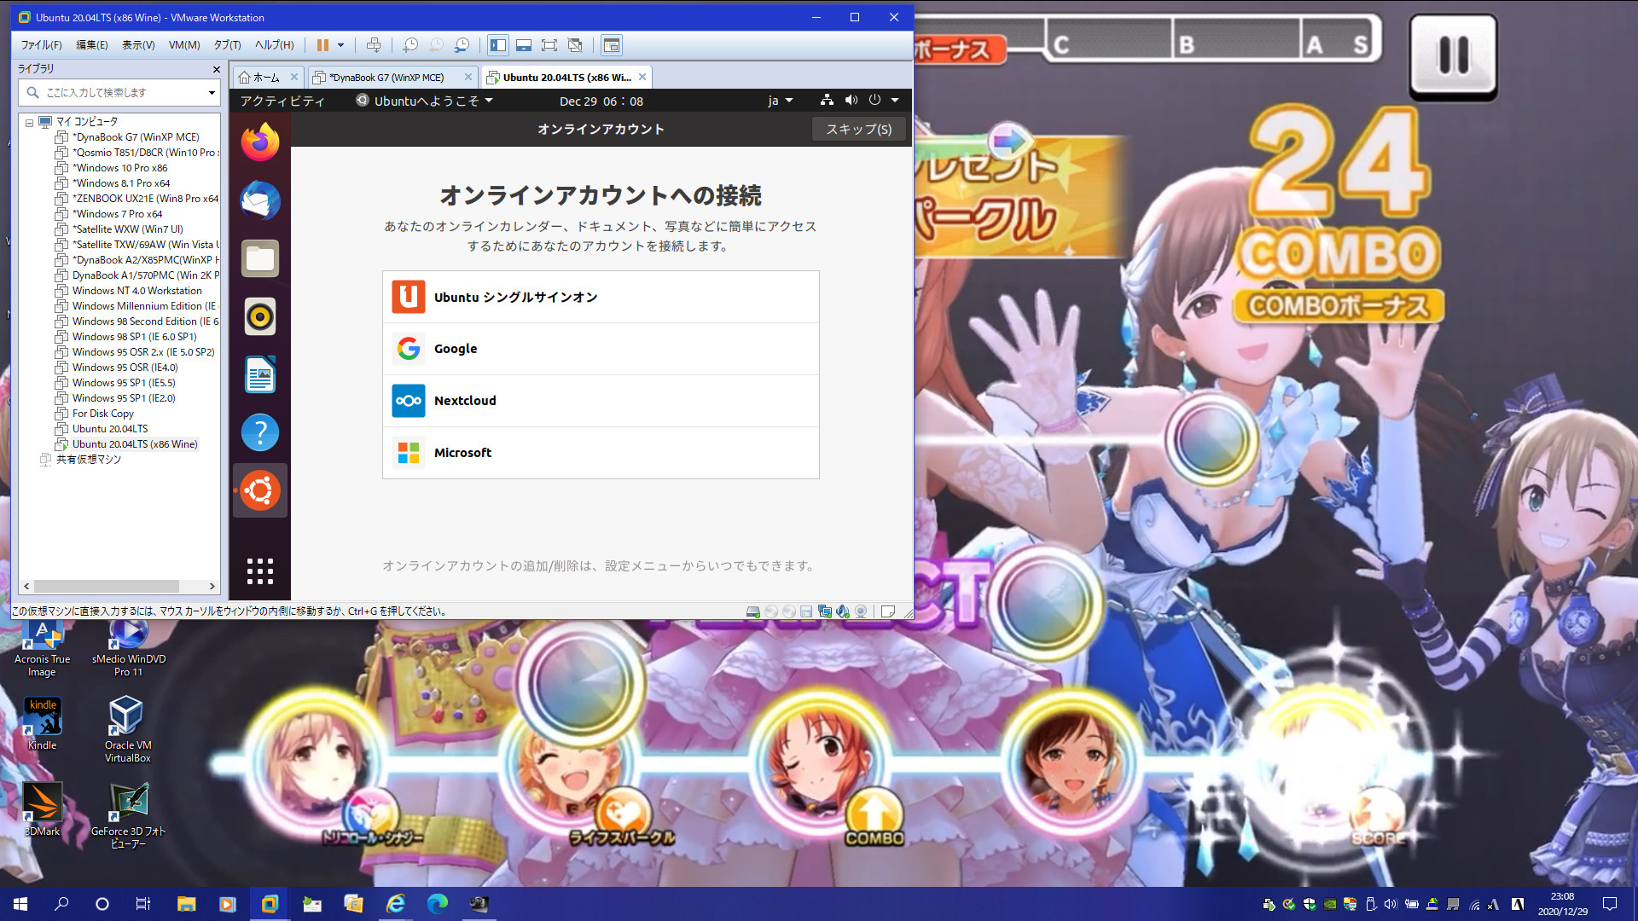Open the power options dropdown arrow next to pause
The image size is (1638, 921).
340,45
